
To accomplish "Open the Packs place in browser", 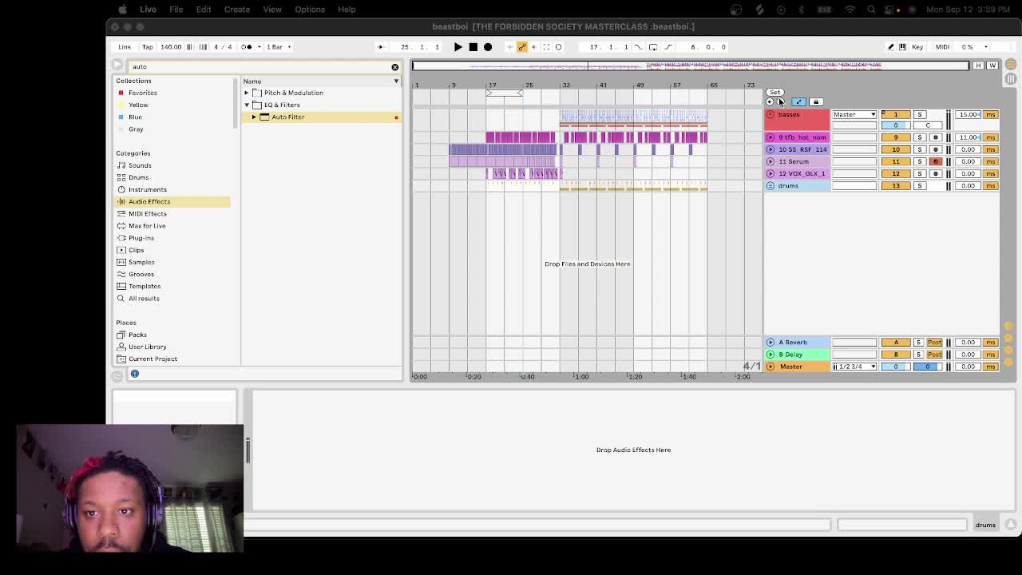I will coord(137,335).
